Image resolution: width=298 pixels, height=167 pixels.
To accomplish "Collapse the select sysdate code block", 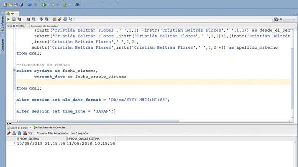I will pyautogui.click(x=14, y=71).
